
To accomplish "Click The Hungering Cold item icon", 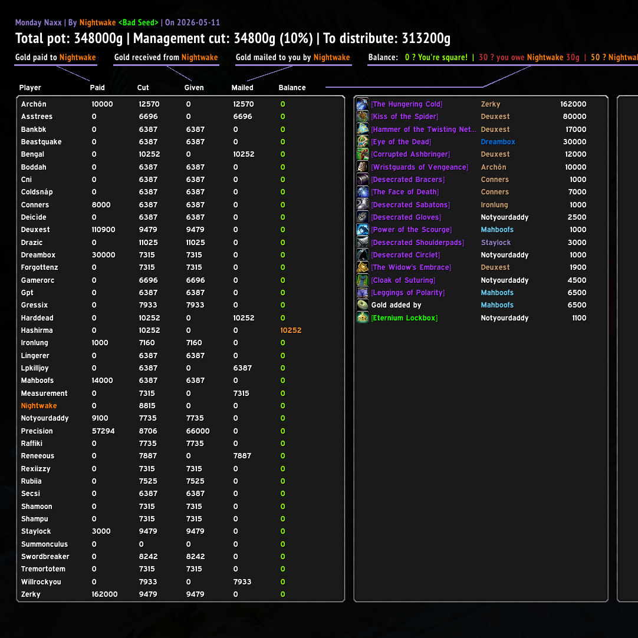I will [363, 104].
